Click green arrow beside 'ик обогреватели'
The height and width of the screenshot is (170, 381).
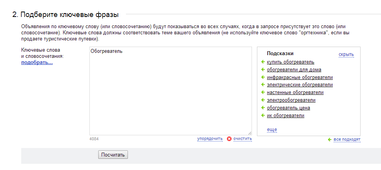pyautogui.click(x=263, y=116)
